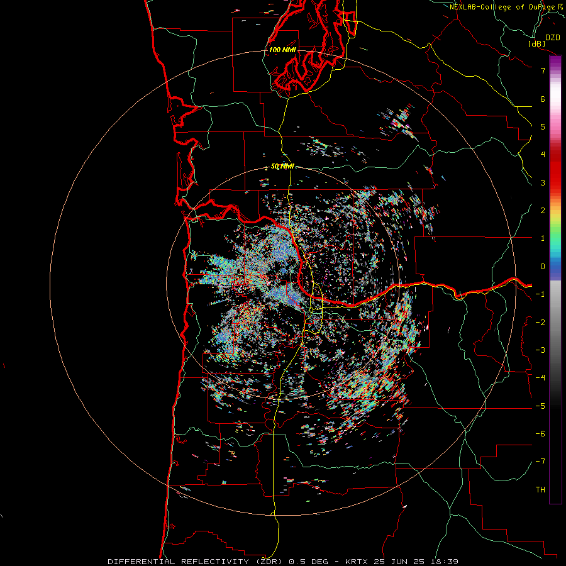The width and height of the screenshot is (566, 566).
Task: Click the "50 NMI" range ring label
Action: [282, 167]
